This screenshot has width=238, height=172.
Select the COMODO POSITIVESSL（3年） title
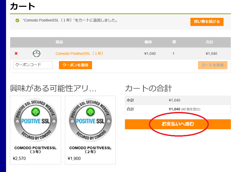(36, 150)
